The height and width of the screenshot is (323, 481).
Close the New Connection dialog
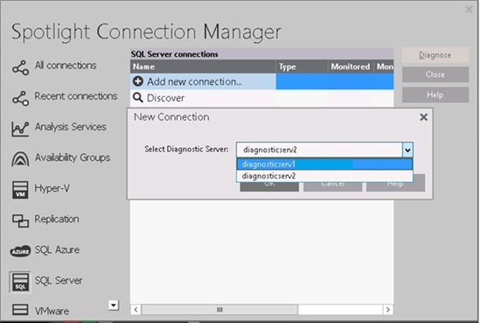(x=423, y=117)
